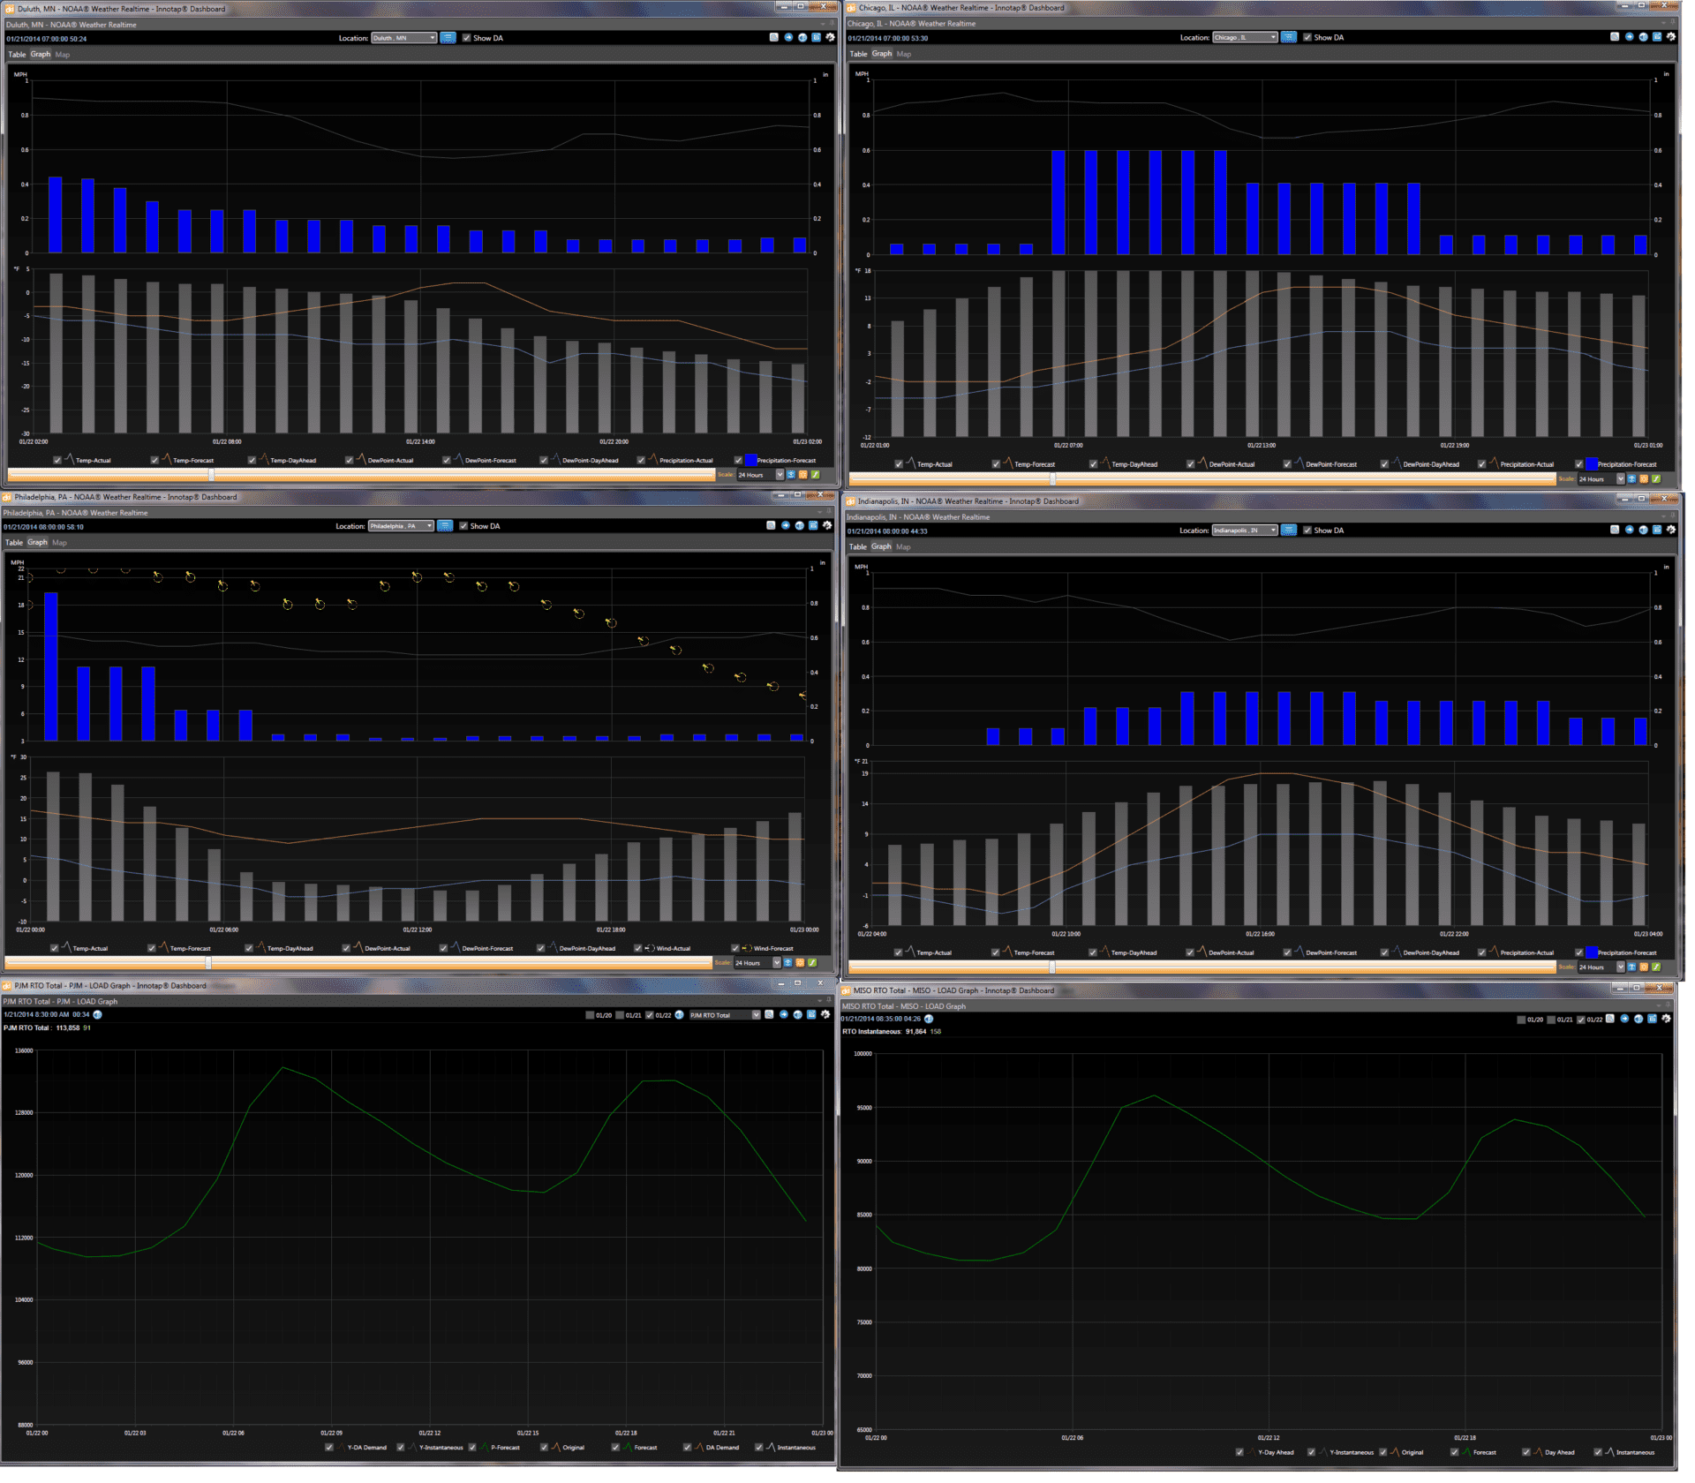
Task: Click the orange icon in Duluth scale bar
Action: (802, 475)
